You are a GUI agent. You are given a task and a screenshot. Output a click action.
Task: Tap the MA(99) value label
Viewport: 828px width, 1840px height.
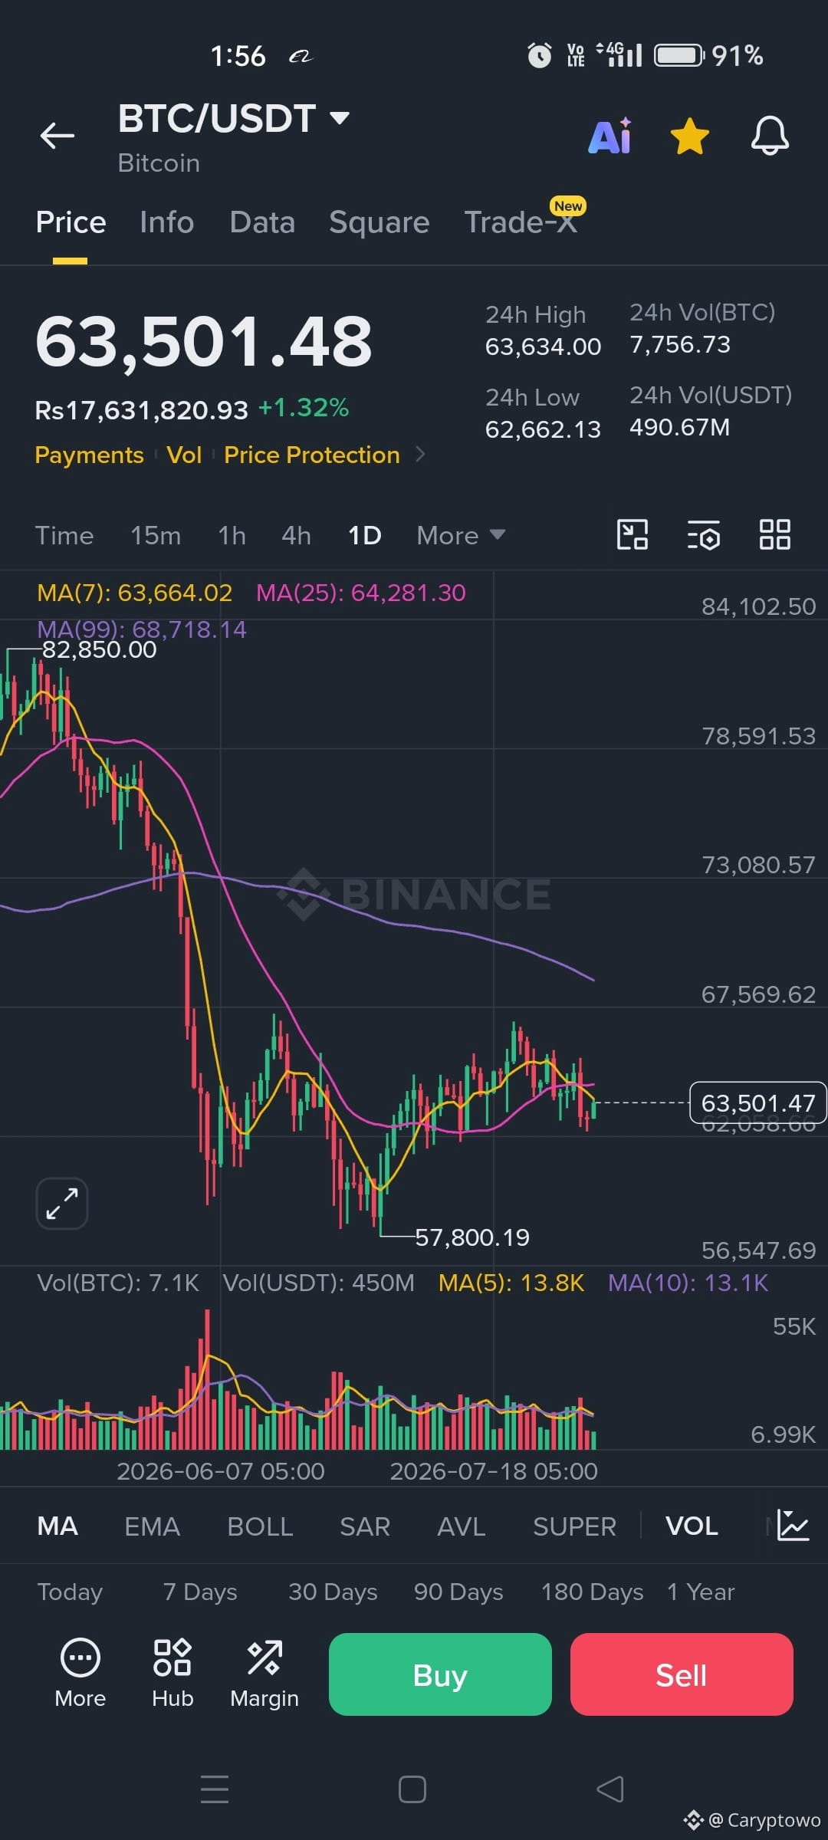pyautogui.click(x=142, y=629)
